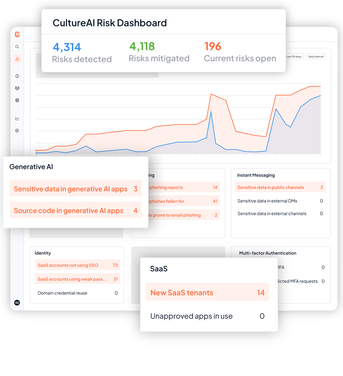Open the phishing reports row
This screenshot has height=376, width=343.
tap(184, 187)
